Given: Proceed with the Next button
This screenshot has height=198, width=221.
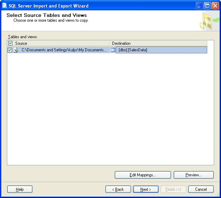Looking at the screenshot, I should click(x=146, y=189).
